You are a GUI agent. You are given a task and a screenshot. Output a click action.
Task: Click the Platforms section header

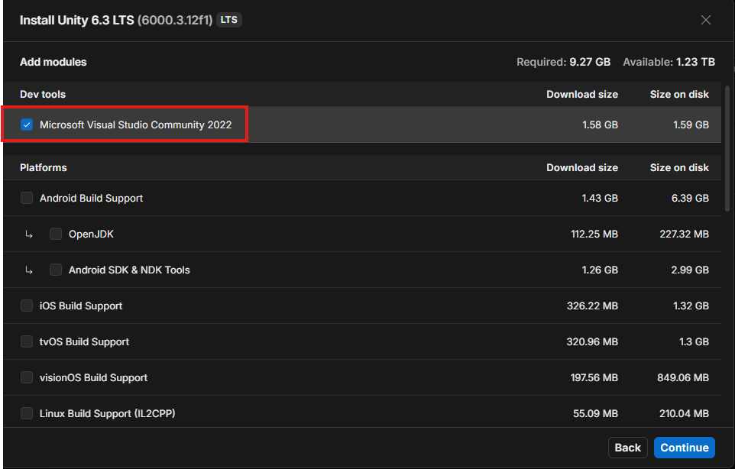click(44, 167)
